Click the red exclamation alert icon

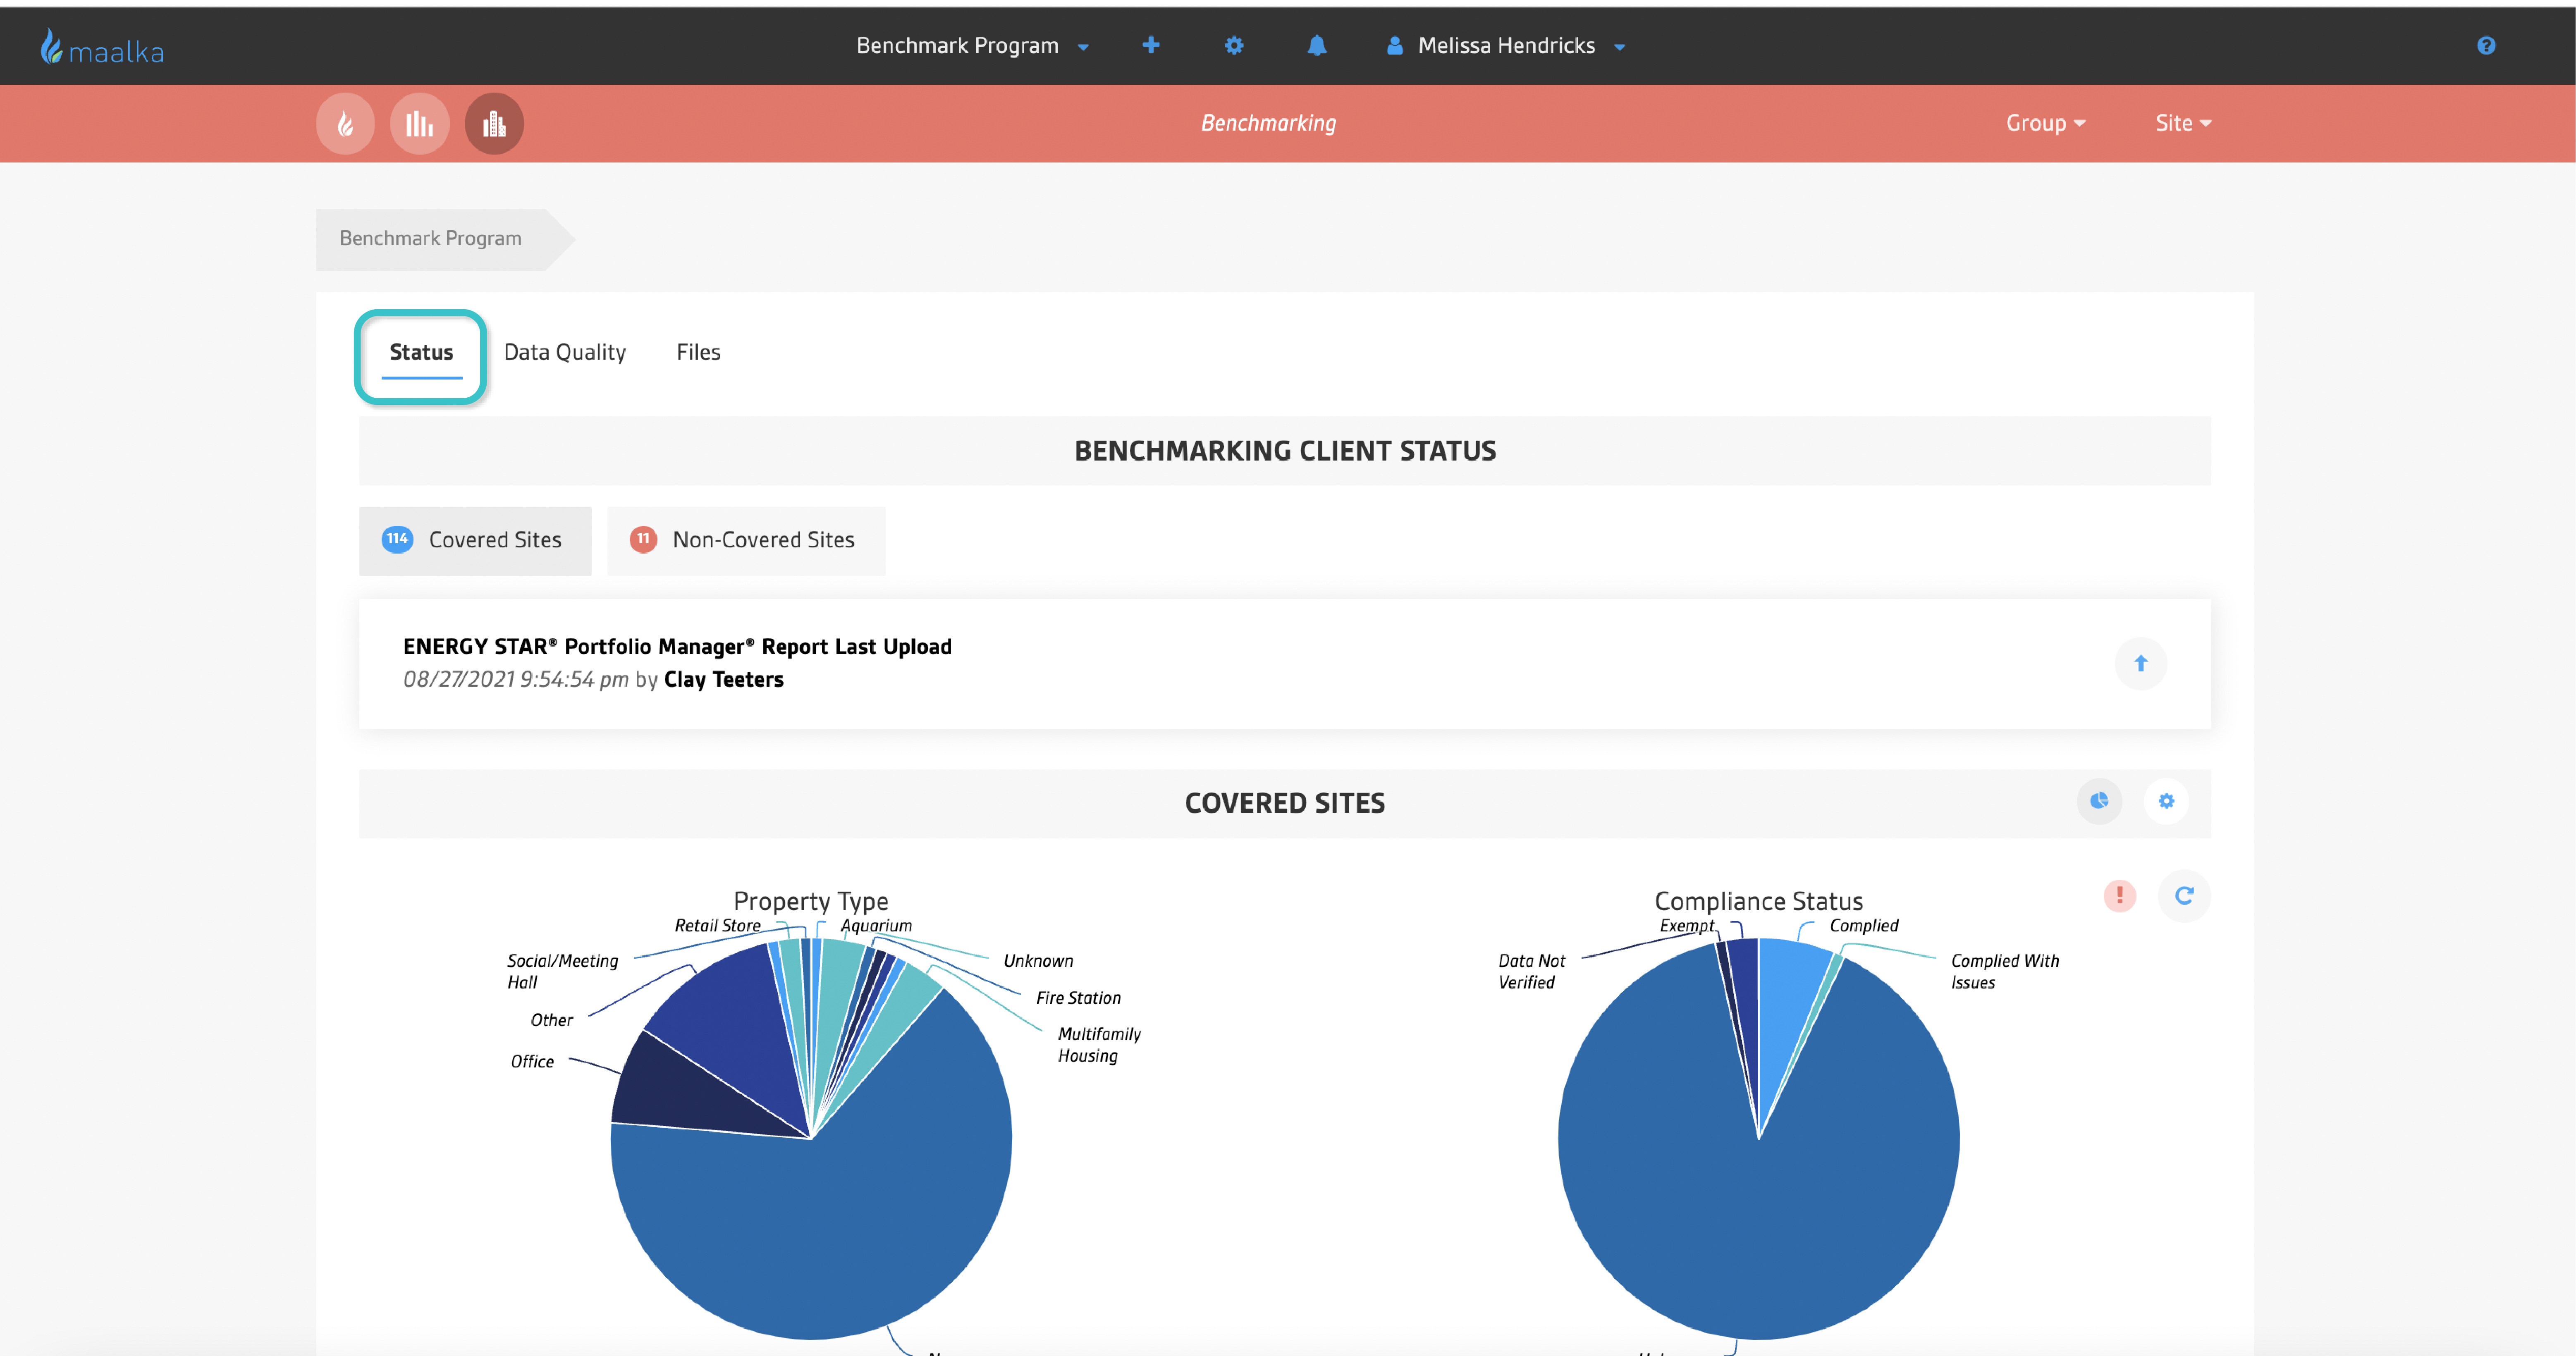tap(2120, 895)
